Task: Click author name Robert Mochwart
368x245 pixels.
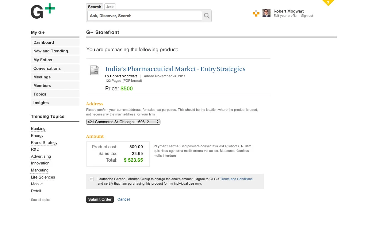Action: point(123,76)
